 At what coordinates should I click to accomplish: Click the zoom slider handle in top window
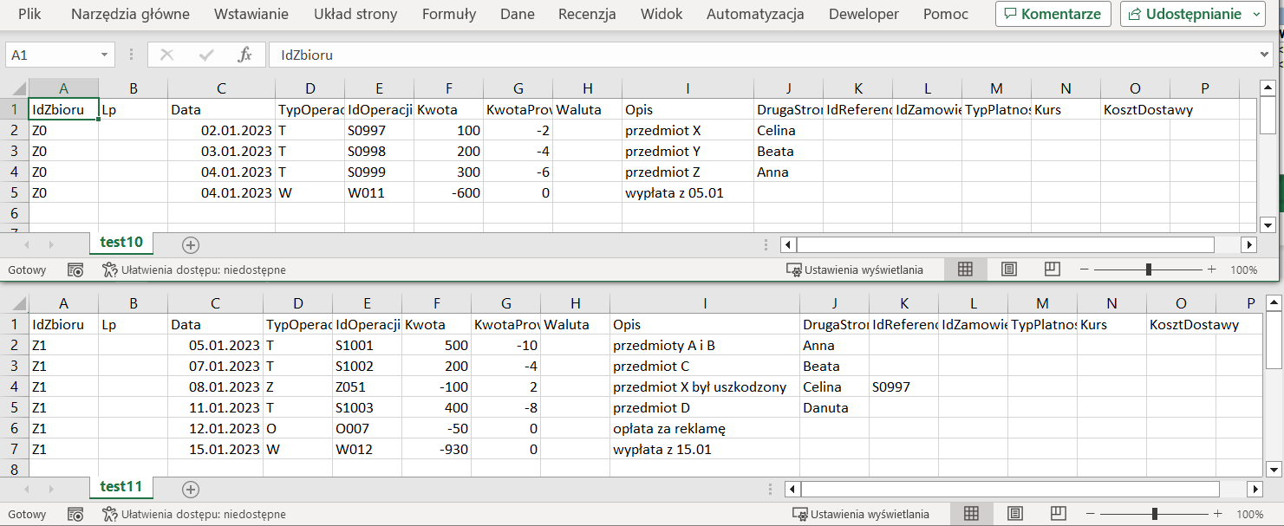tap(1149, 269)
